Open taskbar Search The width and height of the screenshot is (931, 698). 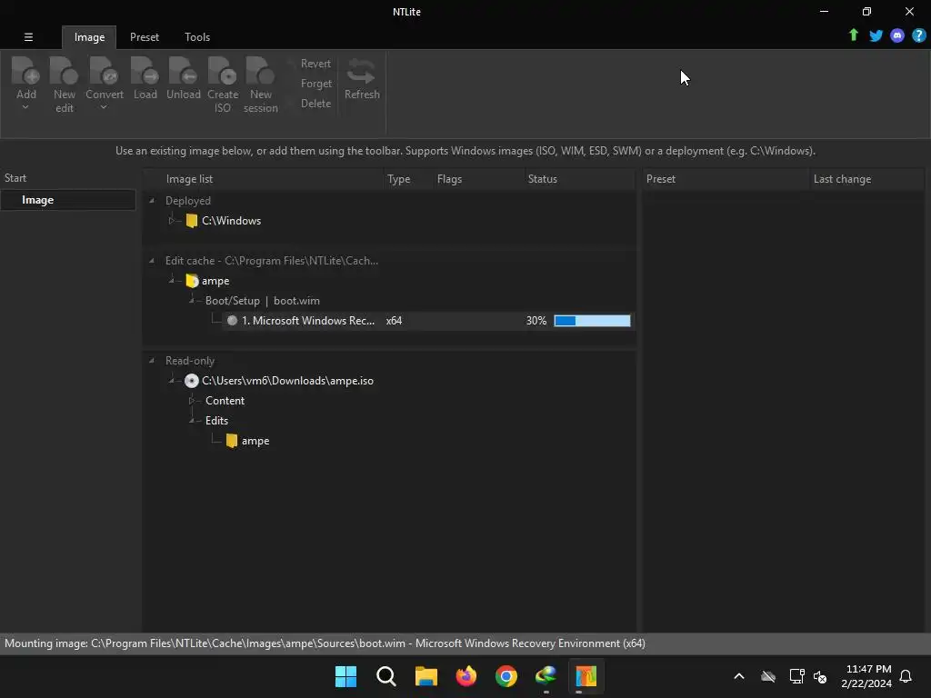pyautogui.click(x=385, y=676)
